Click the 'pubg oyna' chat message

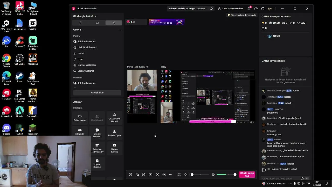[273, 113]
